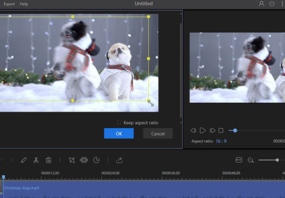Delete clip with trash icon

[x=49, y=160]
